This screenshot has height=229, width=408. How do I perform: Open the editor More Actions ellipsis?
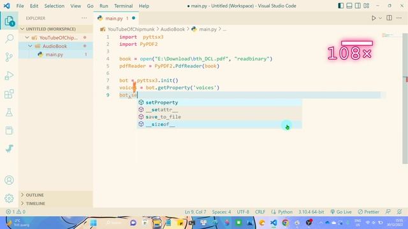pos(399,18)
